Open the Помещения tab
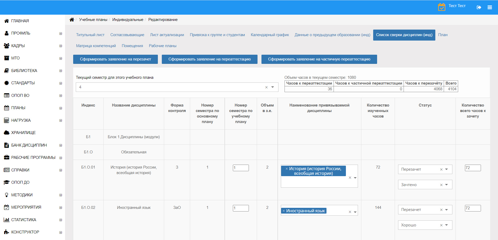The width and height of the screenshot is (498, 240). tap(132, 46)
